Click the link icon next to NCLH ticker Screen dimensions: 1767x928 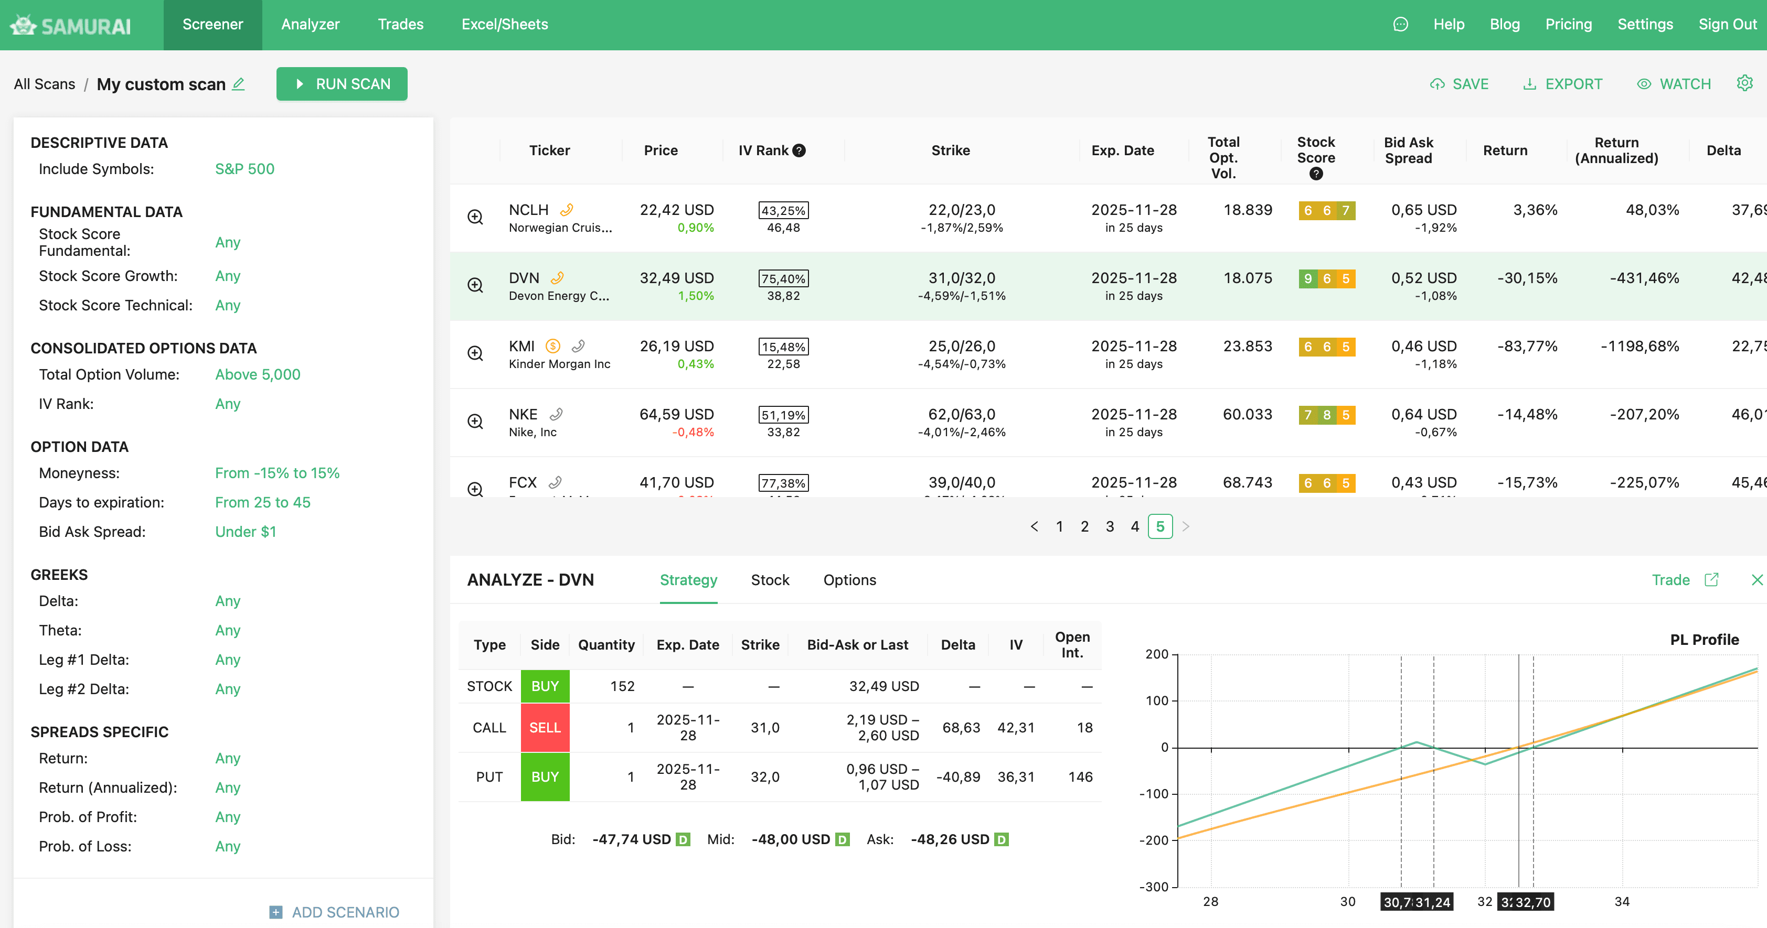point(567,210)
